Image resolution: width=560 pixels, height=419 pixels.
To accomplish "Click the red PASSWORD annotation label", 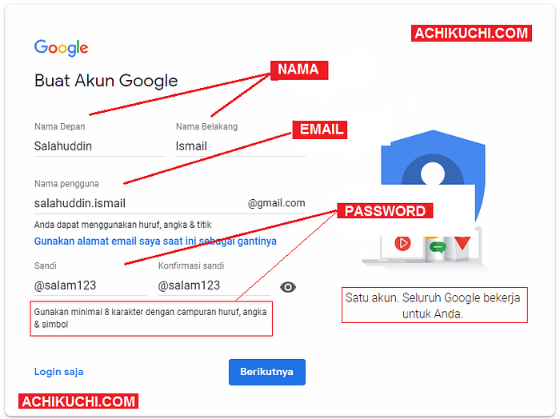I will 385,211.
